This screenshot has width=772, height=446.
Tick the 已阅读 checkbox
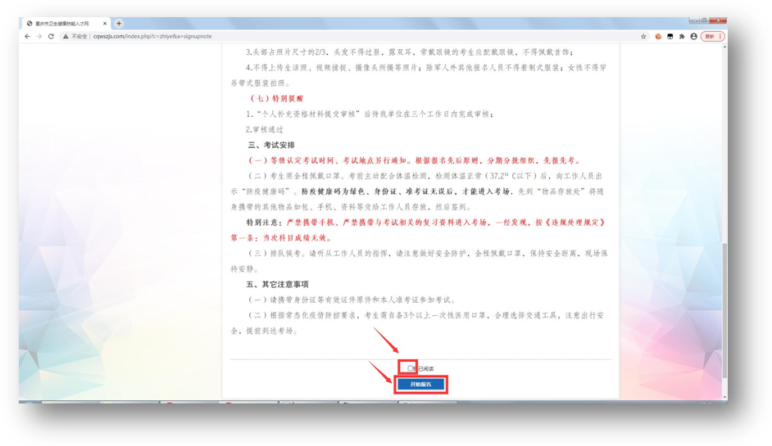coord(411,369)
